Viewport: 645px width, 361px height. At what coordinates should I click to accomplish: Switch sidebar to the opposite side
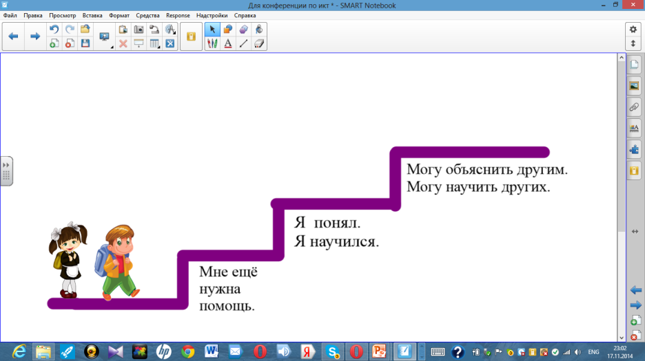[x=635, y=232]
